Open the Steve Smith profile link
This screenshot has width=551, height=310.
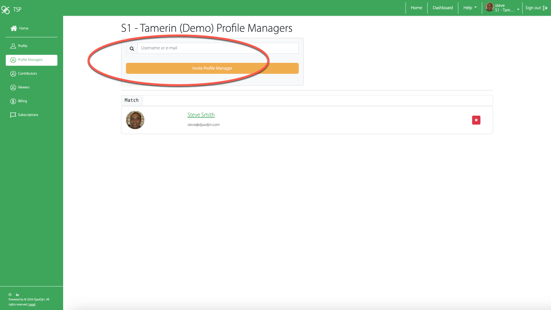click(x=201, y=115)
